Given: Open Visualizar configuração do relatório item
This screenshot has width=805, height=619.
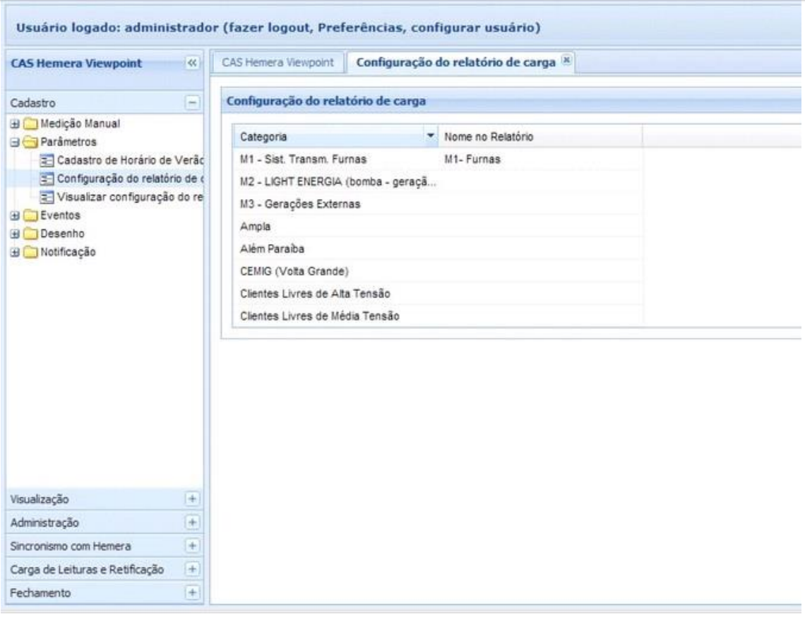Looking at the screenshot, I should click(125, 196).
